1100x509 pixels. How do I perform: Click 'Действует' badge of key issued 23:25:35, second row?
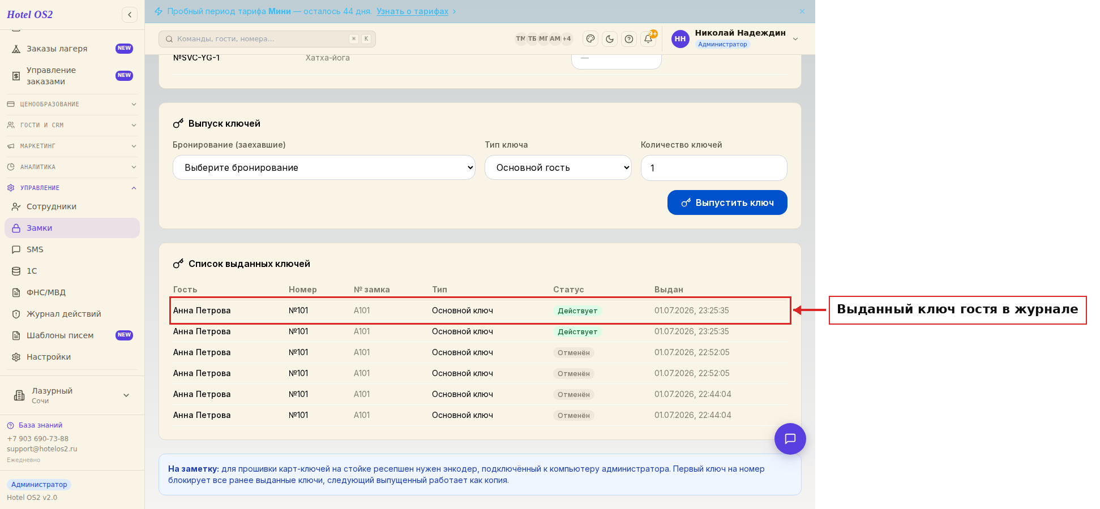pyautogui.click(x=577, y=332)
